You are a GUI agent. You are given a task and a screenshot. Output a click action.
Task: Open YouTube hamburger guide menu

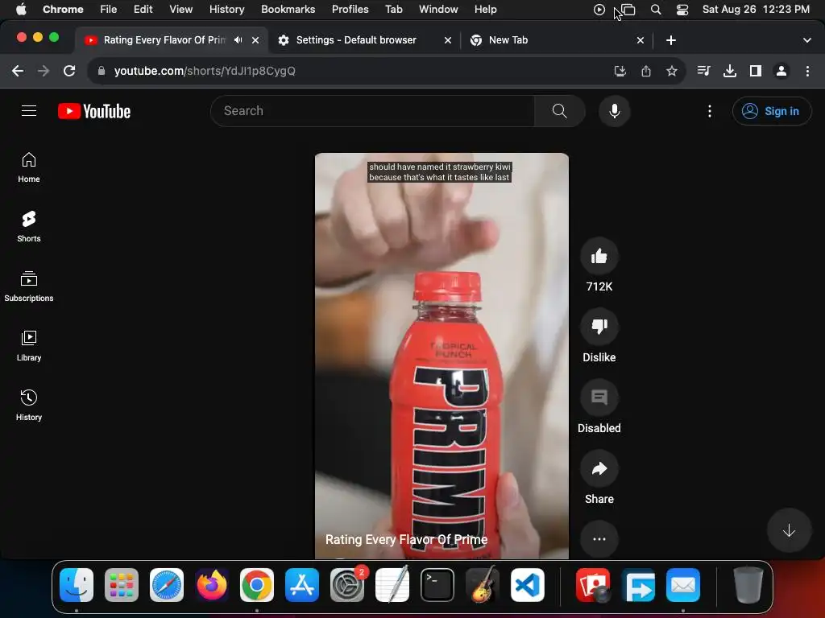[x=29, y=111]
